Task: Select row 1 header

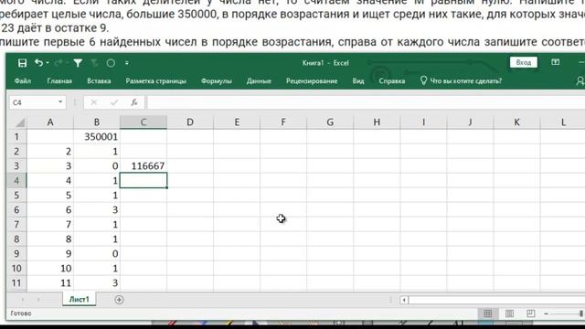Action: [x=16, y=137]
